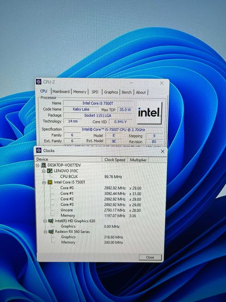Image resolution: width=226 pixels, height=302 pixels.
Task: Select the DESKTOP-VO077DV tree item
Action: [64, 165]
